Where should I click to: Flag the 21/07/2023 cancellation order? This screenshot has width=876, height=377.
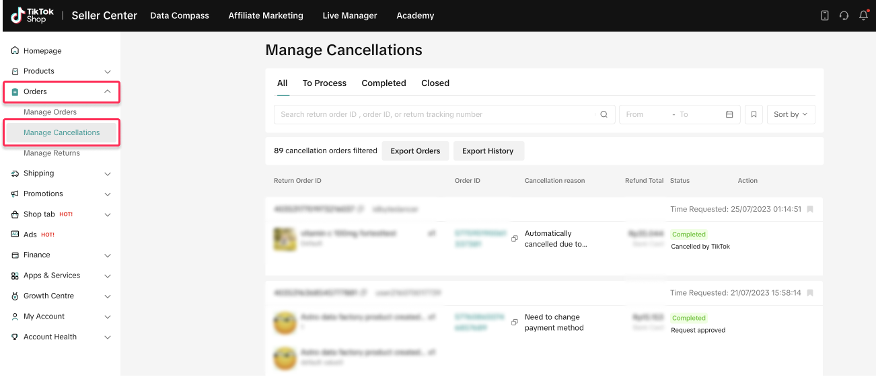tap(810, 293)
